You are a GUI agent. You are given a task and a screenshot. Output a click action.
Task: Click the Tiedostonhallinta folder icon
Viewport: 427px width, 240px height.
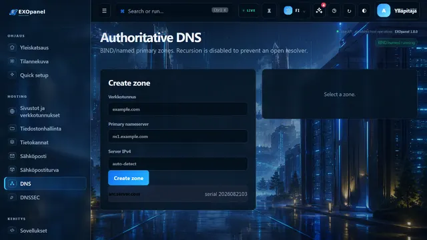click(x=12, y=129)
